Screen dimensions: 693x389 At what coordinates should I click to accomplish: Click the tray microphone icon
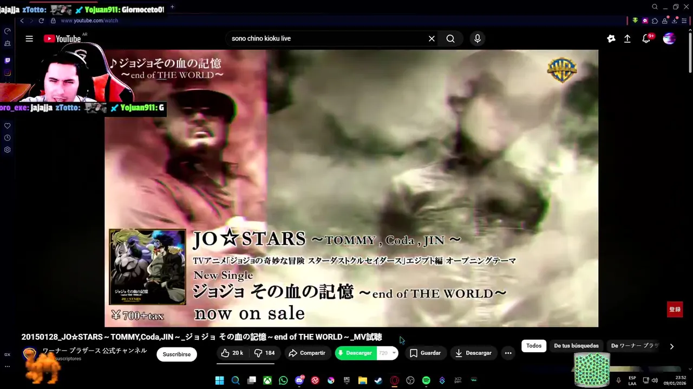[618, 380]
